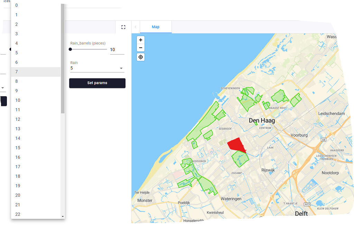Screen dimensions: 354x235
Task: Select option 3 in the list
Action: click(x=36, y=34)
